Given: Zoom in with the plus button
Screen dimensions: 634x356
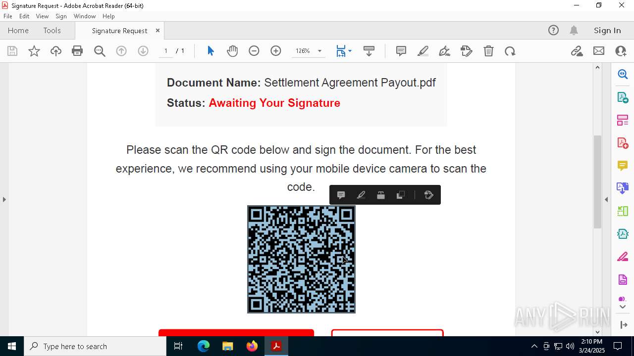Looking at the screenshot, I should (276, 51).
